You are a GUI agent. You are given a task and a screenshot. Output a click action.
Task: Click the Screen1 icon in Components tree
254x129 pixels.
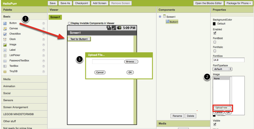(x=165, y=16)
